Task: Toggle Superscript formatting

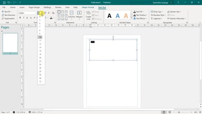Action: 34,18
